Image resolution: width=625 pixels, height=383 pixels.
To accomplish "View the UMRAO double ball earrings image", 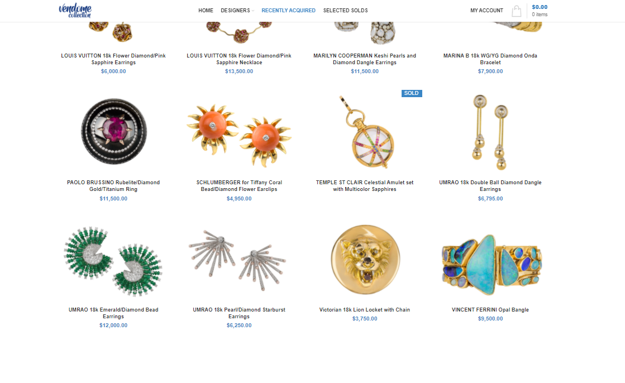I will (490, 132).
